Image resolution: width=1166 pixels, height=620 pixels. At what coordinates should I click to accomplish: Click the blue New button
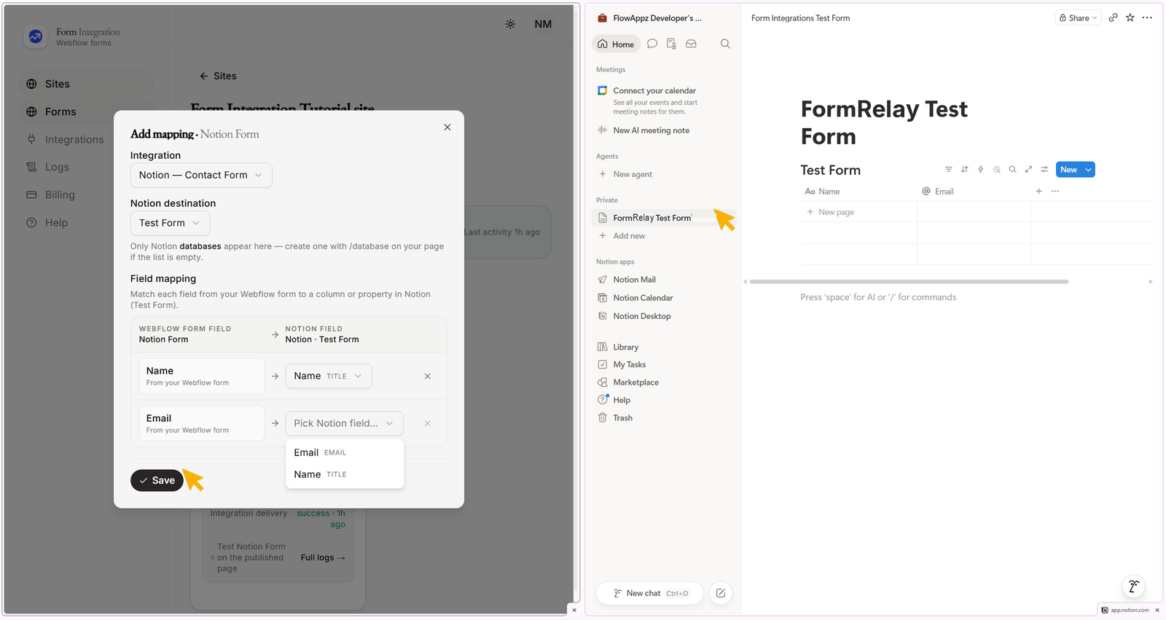1068,170
